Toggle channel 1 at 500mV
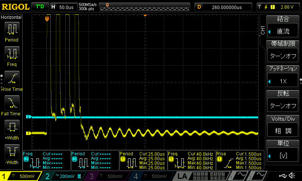This screenshot has width=302, height=181. click(x=21, y=176)
